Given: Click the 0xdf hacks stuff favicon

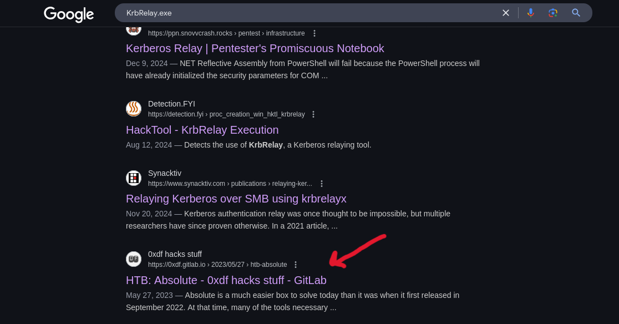Looking at the screenshot, I should click(134, 259).
